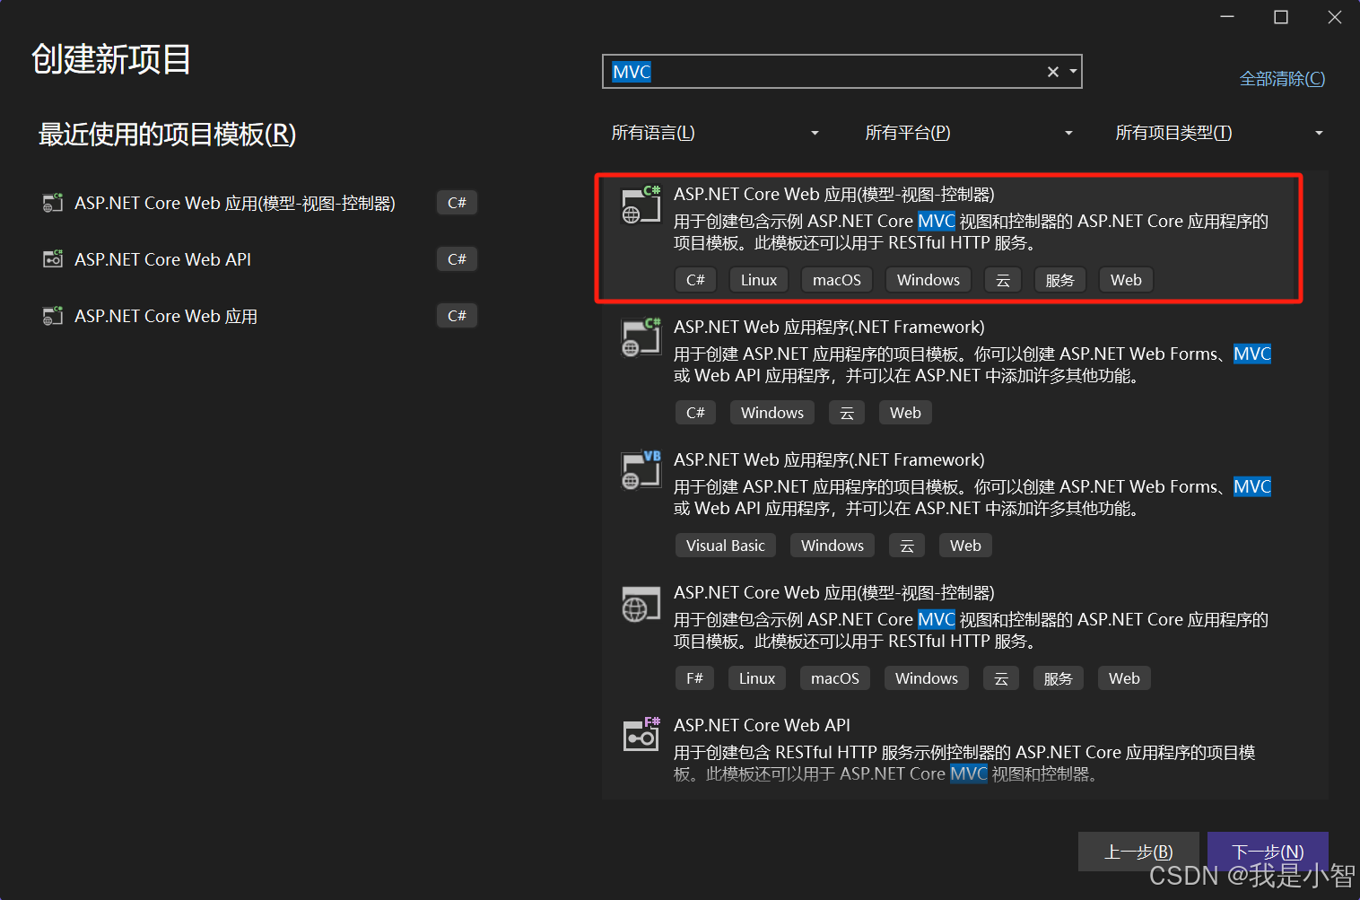Click the F# ASP.NET Core MVC template icon
The height and width of the screenshot is (900, 1360).
[641, 604]
